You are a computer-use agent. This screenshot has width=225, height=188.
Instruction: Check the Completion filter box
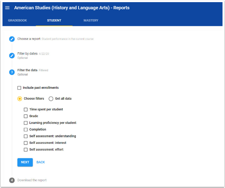click(x=26, y=130)
